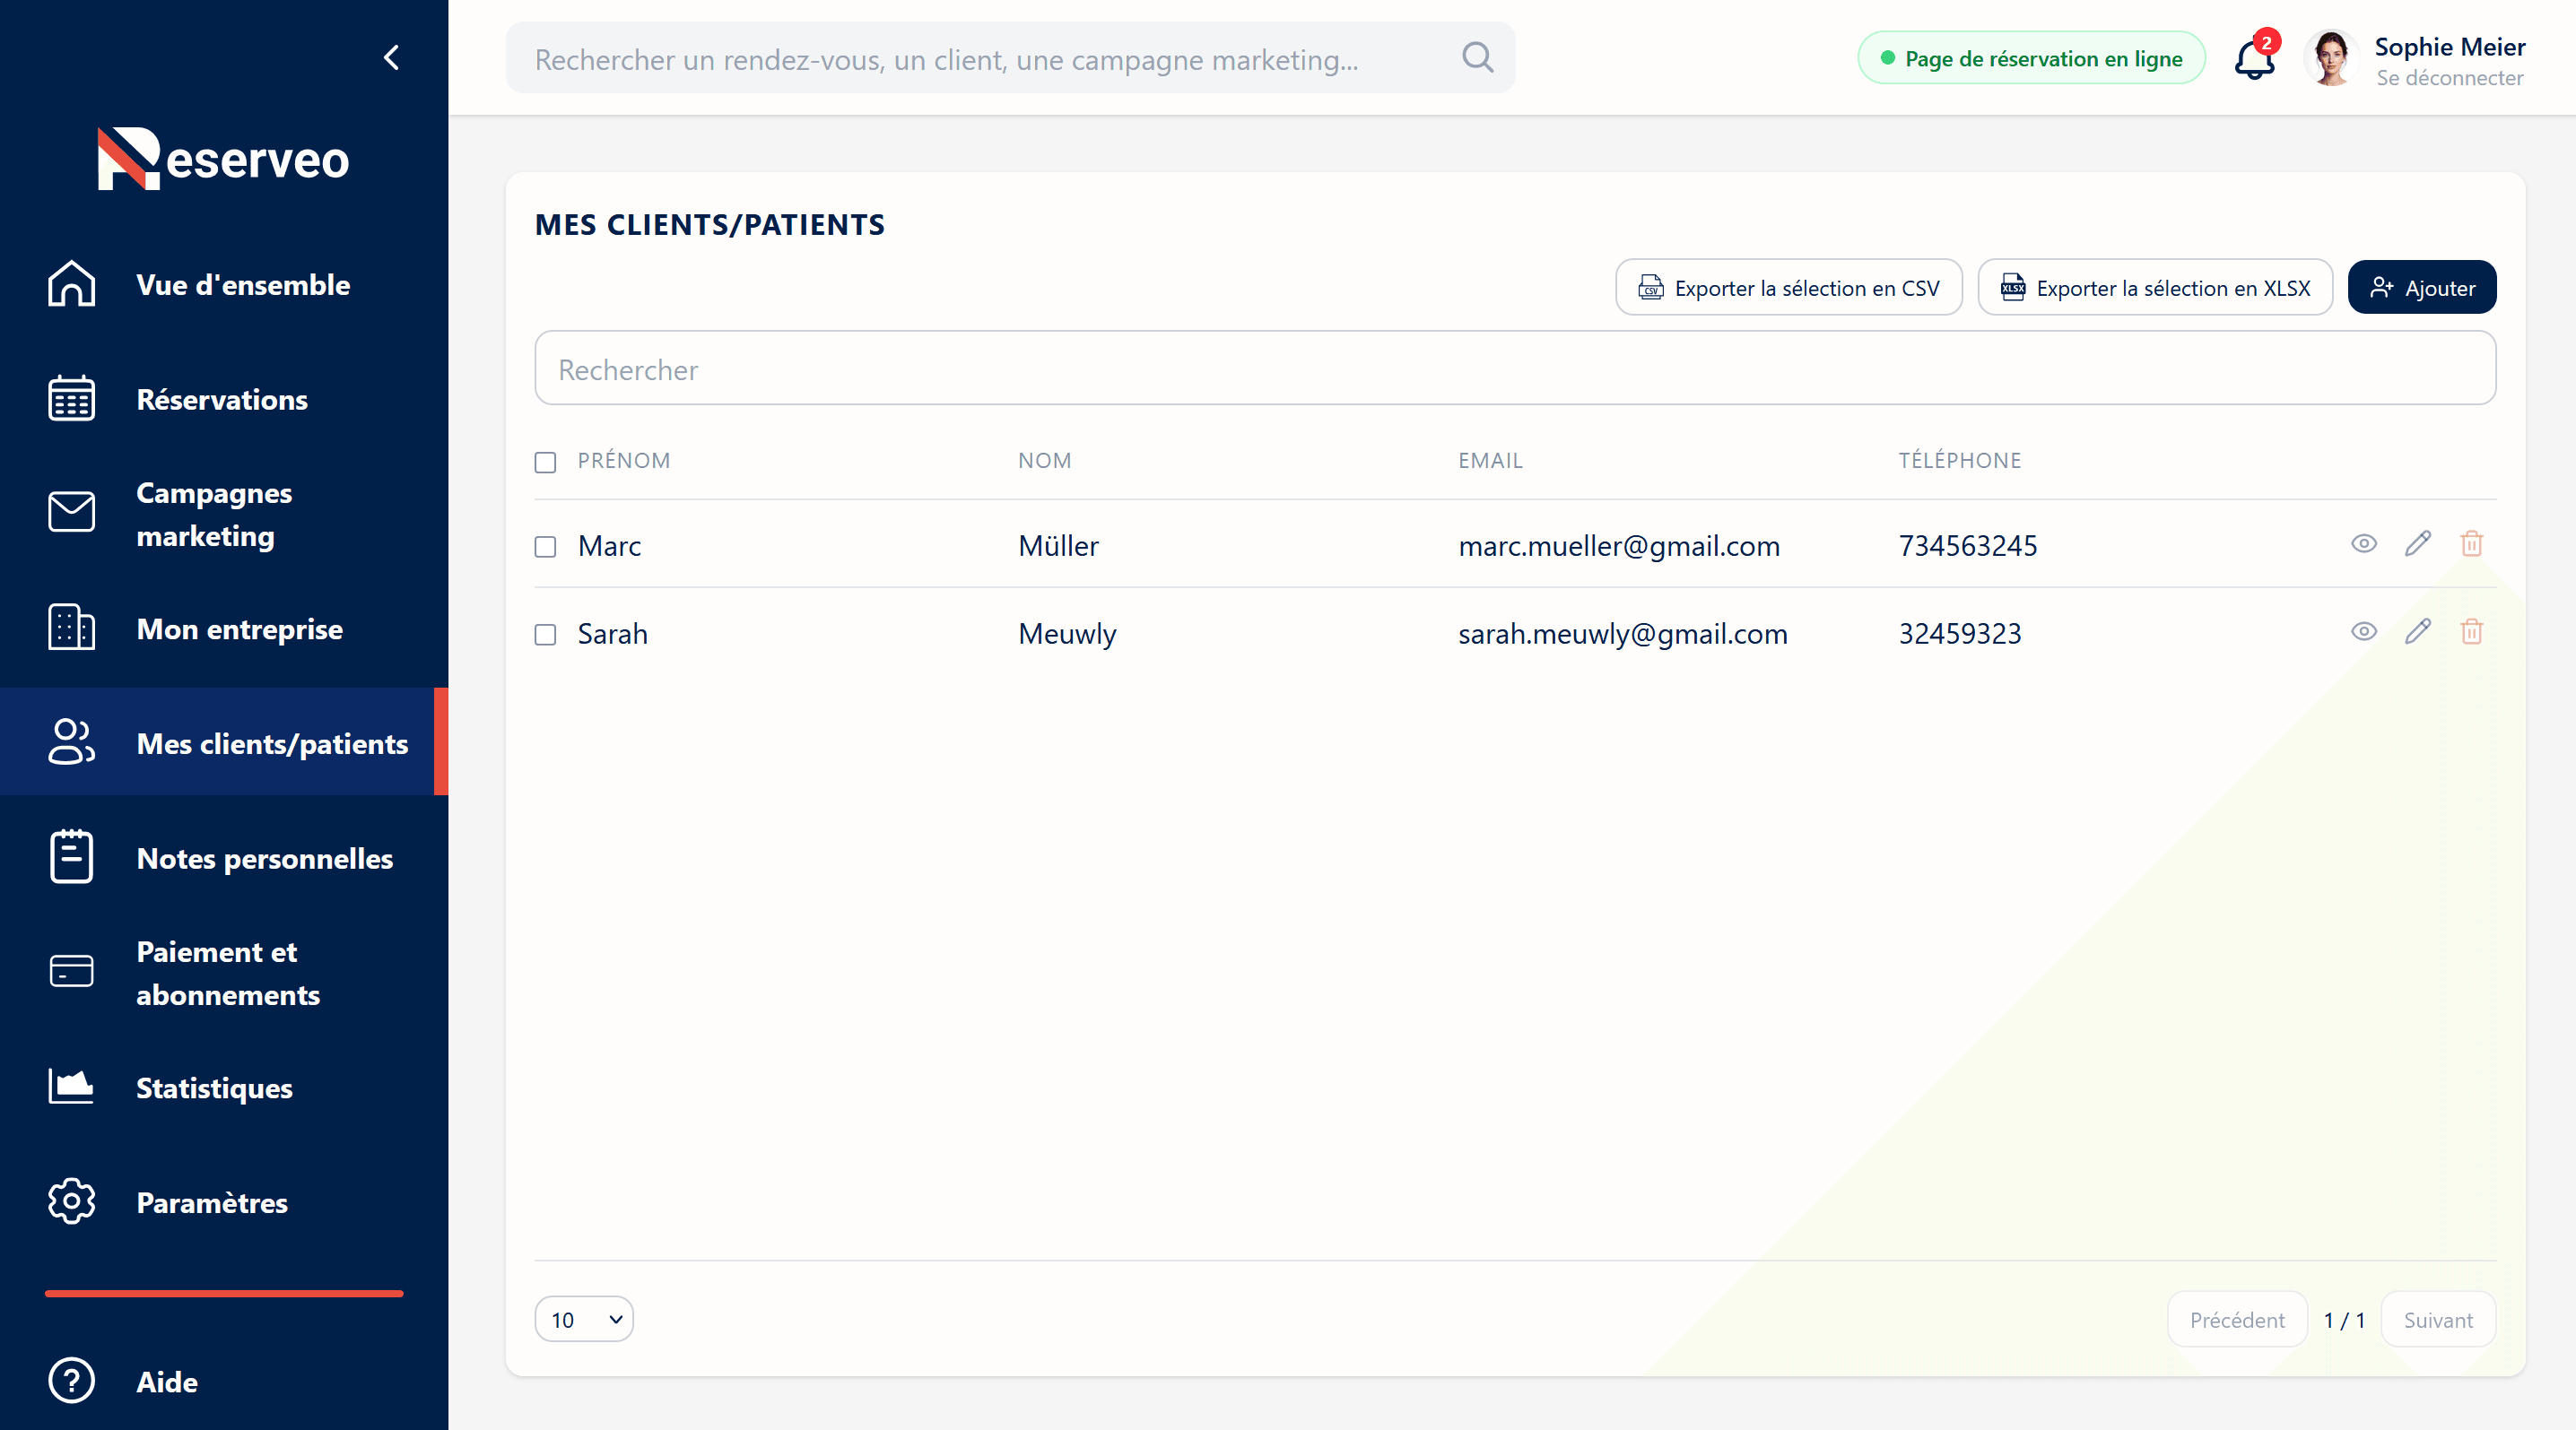Viewport: 2576px width, 1430px height.
Task: View Sarah Meuwly details via eye icon
Action: [x=2364, y=631]
